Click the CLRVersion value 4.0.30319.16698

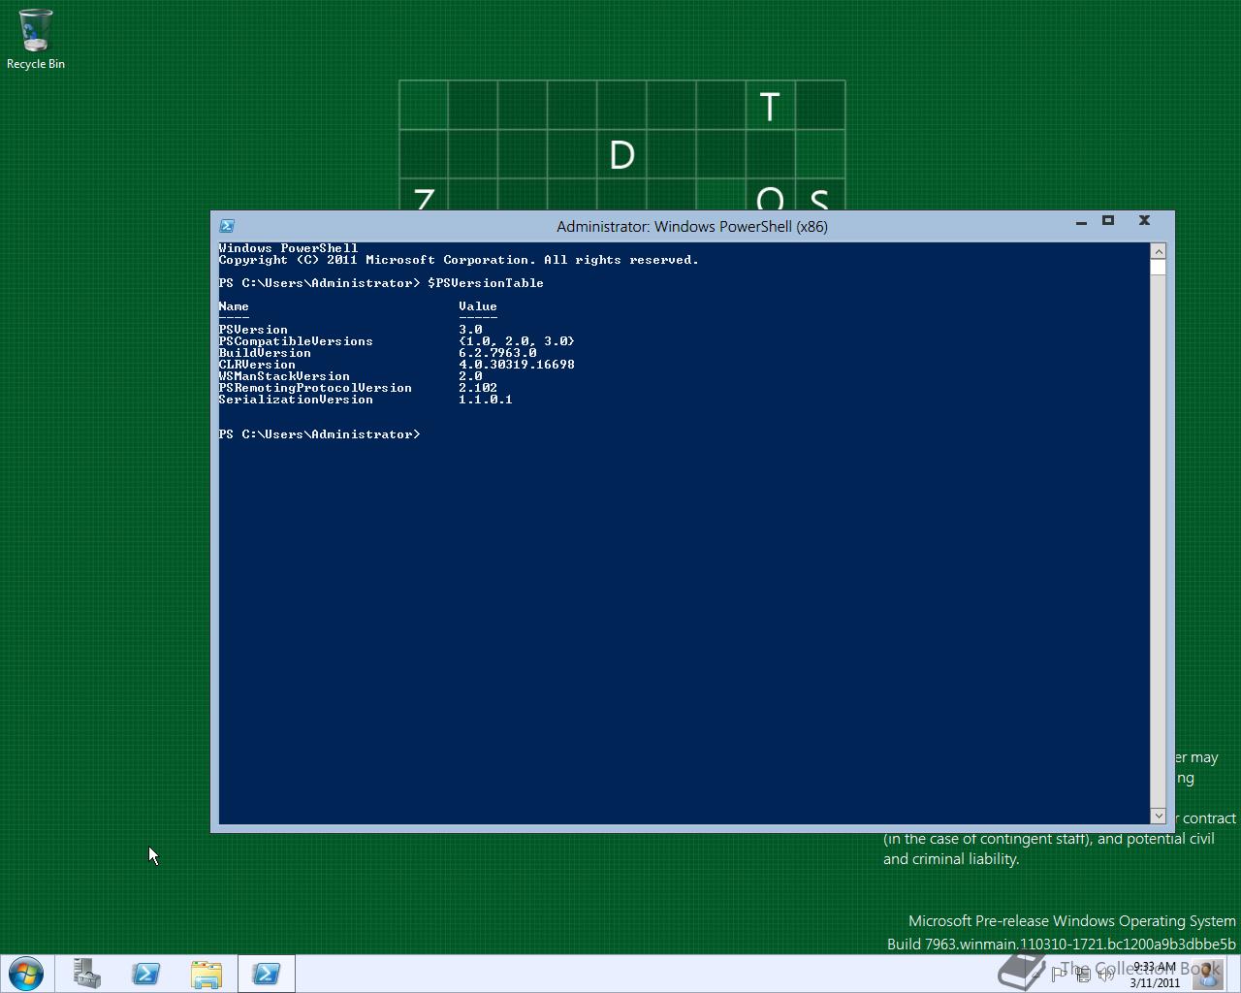click(x=517, y=365)
